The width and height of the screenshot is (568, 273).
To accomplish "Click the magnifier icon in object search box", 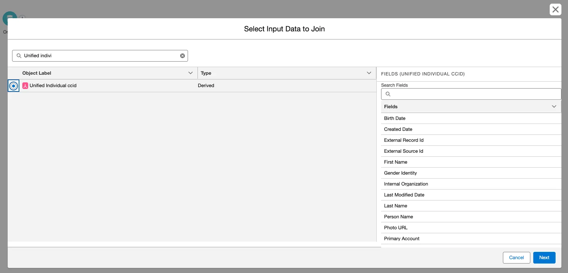I will tap(19, 56).
